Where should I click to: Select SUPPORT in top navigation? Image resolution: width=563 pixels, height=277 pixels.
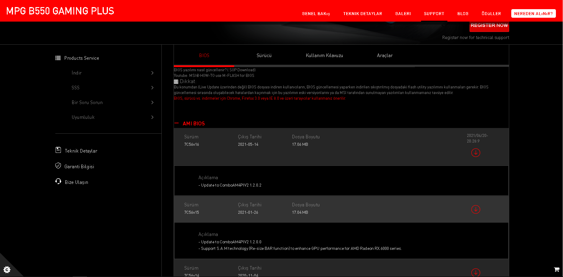point(434,14)
